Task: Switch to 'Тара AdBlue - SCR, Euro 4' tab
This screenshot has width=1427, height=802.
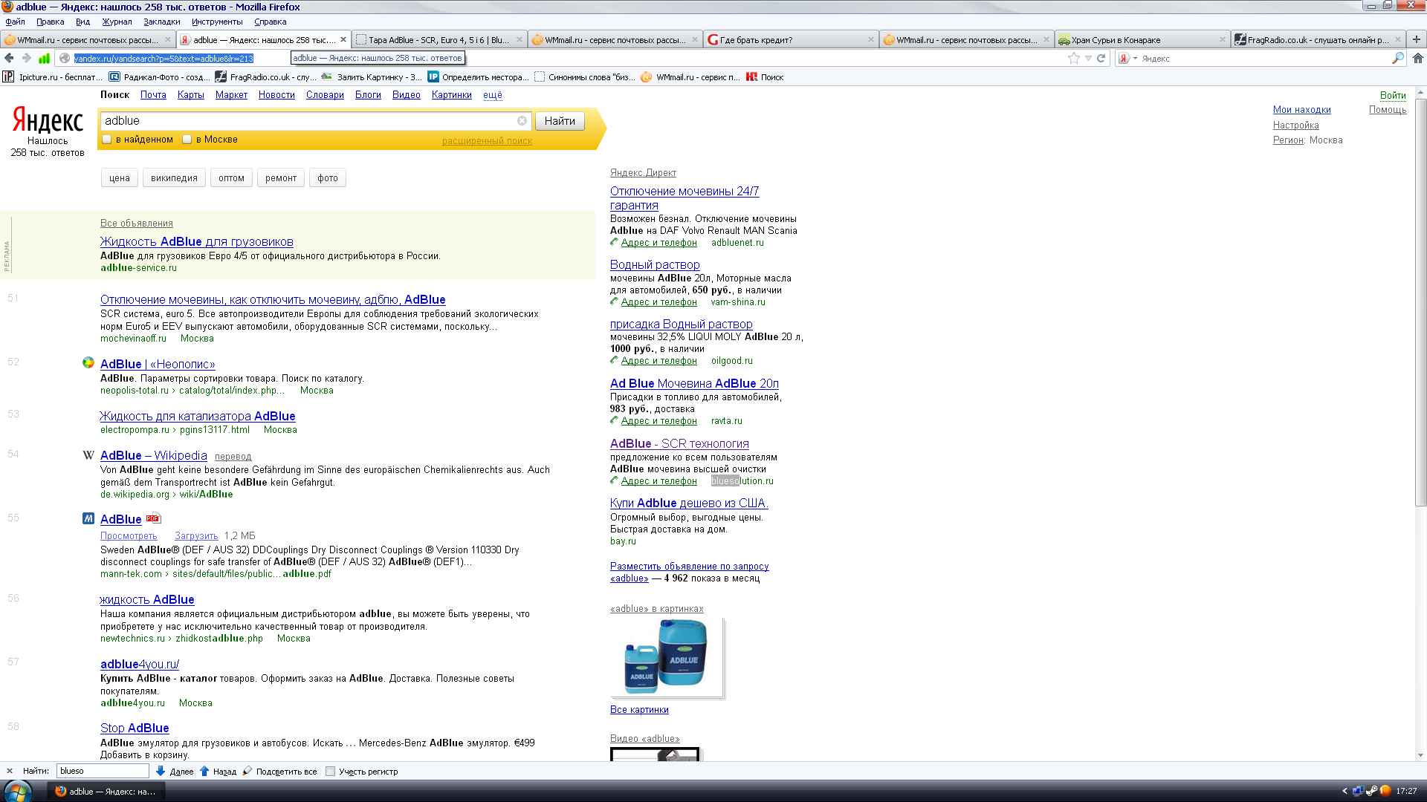Action: tap(439, 40)
